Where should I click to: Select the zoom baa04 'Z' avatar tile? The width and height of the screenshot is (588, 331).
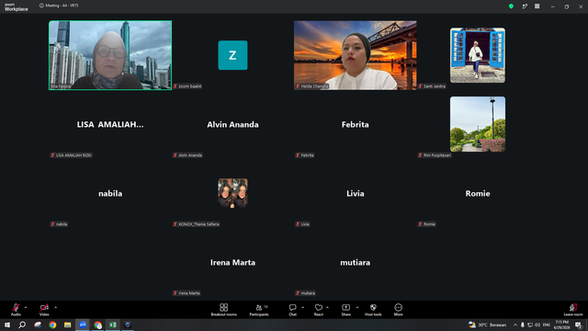click(x=232, y=55)
